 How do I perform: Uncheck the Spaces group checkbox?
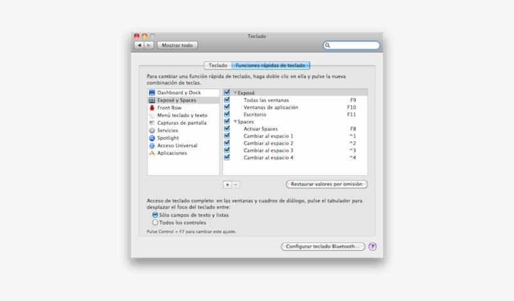point(227,122)
